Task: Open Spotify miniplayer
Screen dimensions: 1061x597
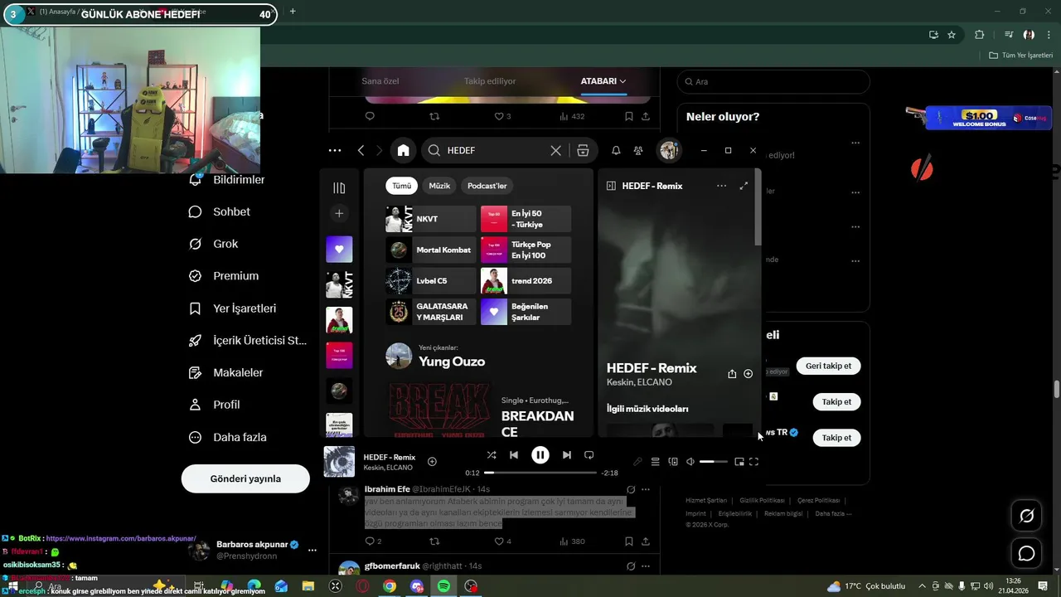Action: click(739, 462)
